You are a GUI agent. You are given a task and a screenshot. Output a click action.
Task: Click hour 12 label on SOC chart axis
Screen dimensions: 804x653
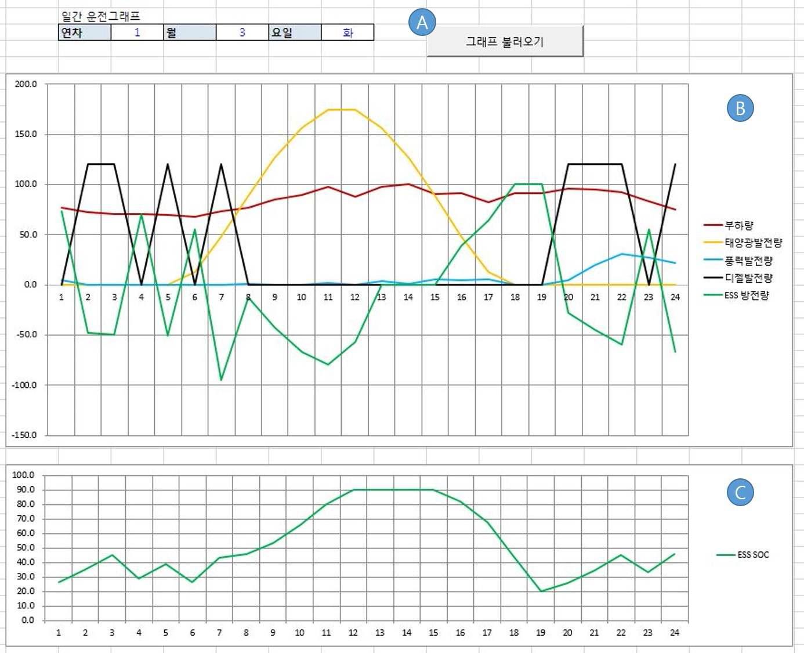353,633
